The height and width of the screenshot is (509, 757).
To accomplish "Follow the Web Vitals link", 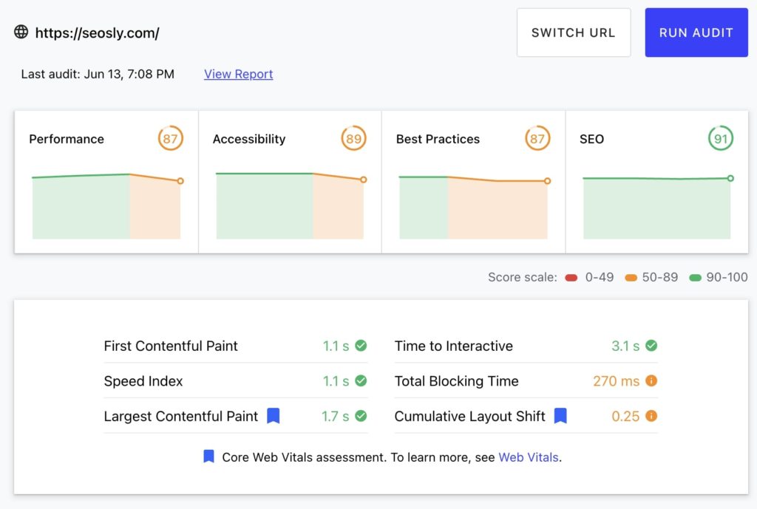I will (529, 457).
